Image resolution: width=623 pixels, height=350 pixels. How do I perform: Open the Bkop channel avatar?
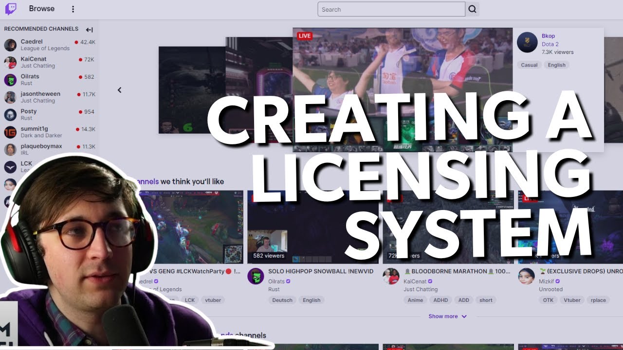(527, 42)
